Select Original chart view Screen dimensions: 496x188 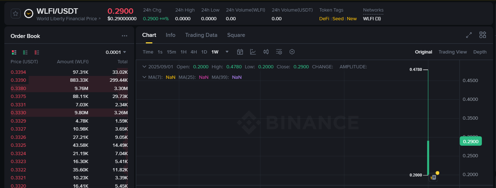click(423, 52)
